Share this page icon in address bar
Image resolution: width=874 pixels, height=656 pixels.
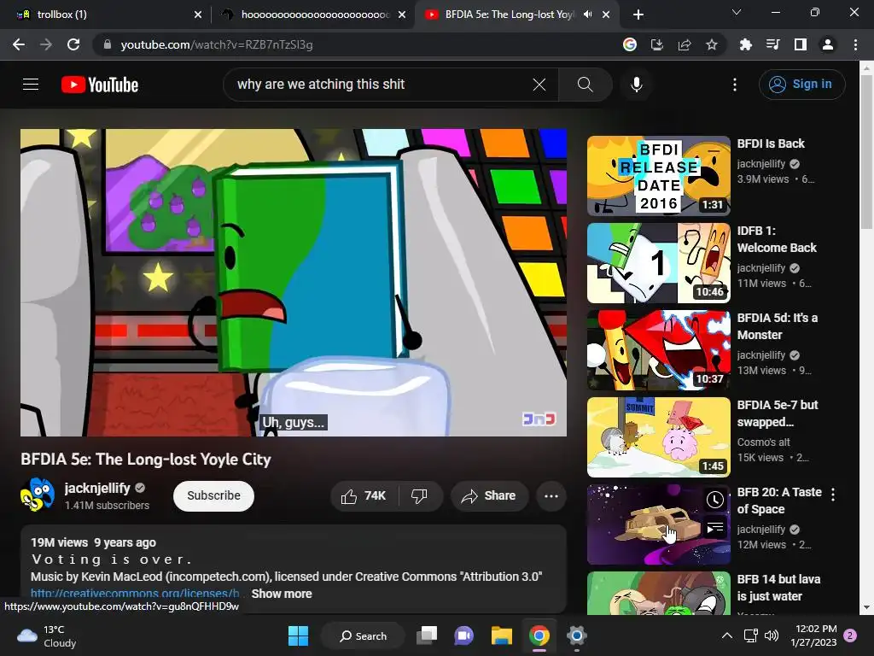point(685,44)
